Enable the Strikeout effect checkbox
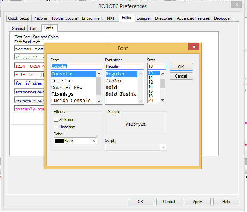The image size is (247, 212). coord(56,119)
